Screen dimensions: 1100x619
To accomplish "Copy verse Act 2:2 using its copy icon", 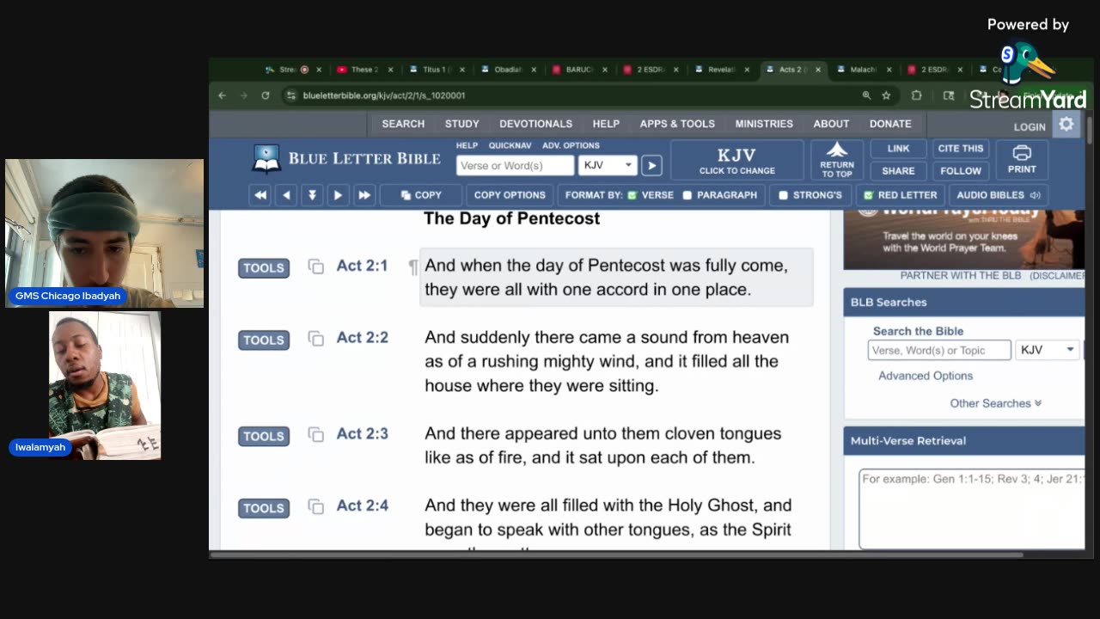I will click(x=316, y=339).
